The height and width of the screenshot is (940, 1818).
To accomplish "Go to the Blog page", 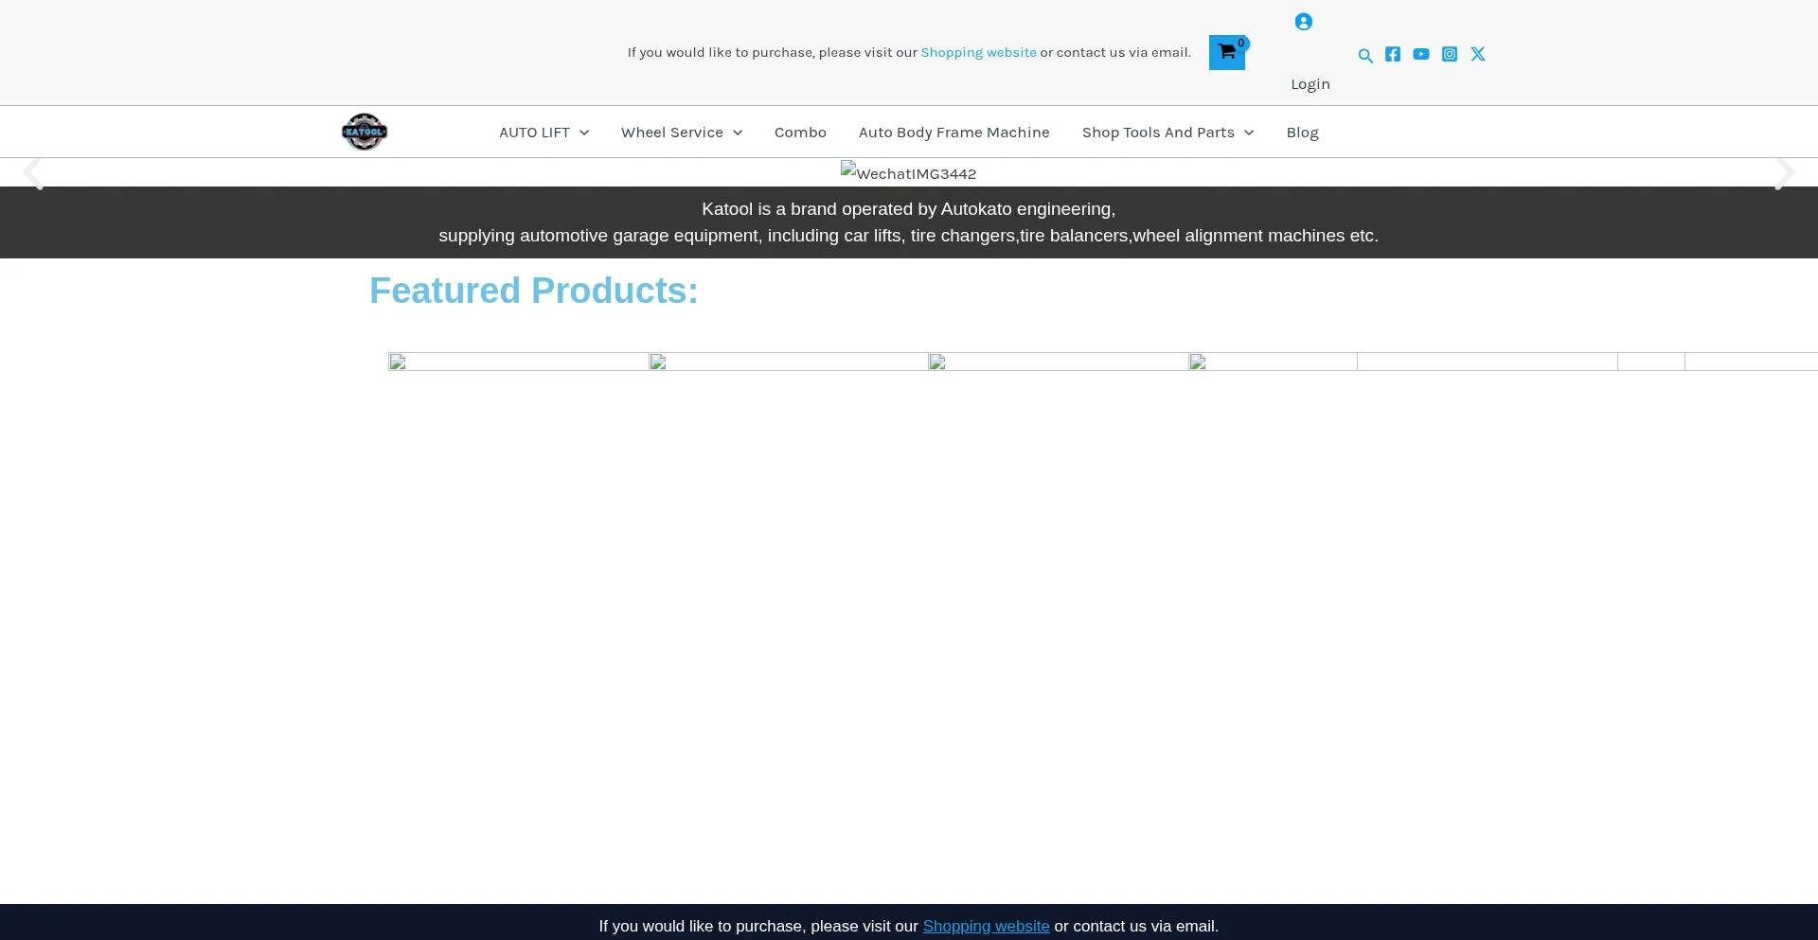I will click(1302, 133).
